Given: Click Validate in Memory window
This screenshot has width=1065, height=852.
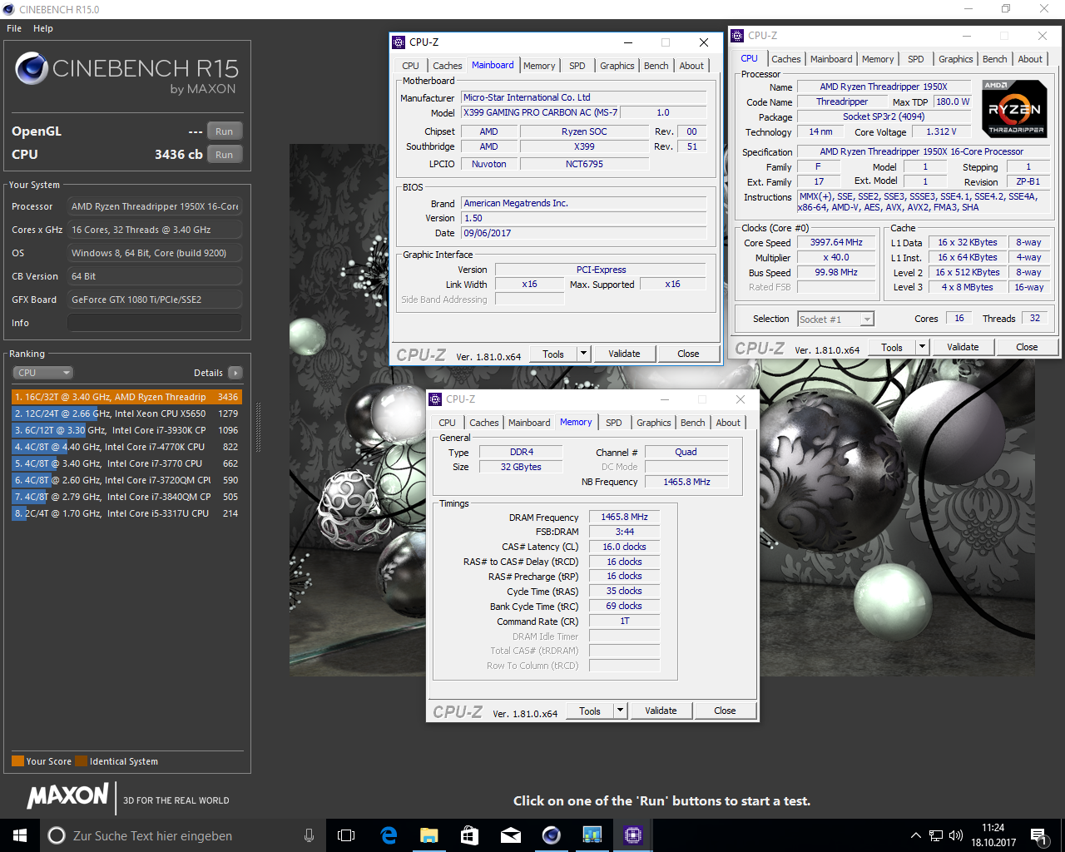Looking at the screenshot, I should tap(661, 711).
